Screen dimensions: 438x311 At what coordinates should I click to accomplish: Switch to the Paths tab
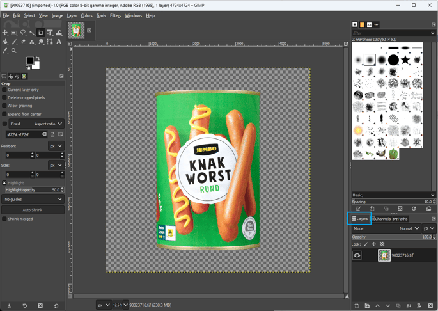point(400,219)
